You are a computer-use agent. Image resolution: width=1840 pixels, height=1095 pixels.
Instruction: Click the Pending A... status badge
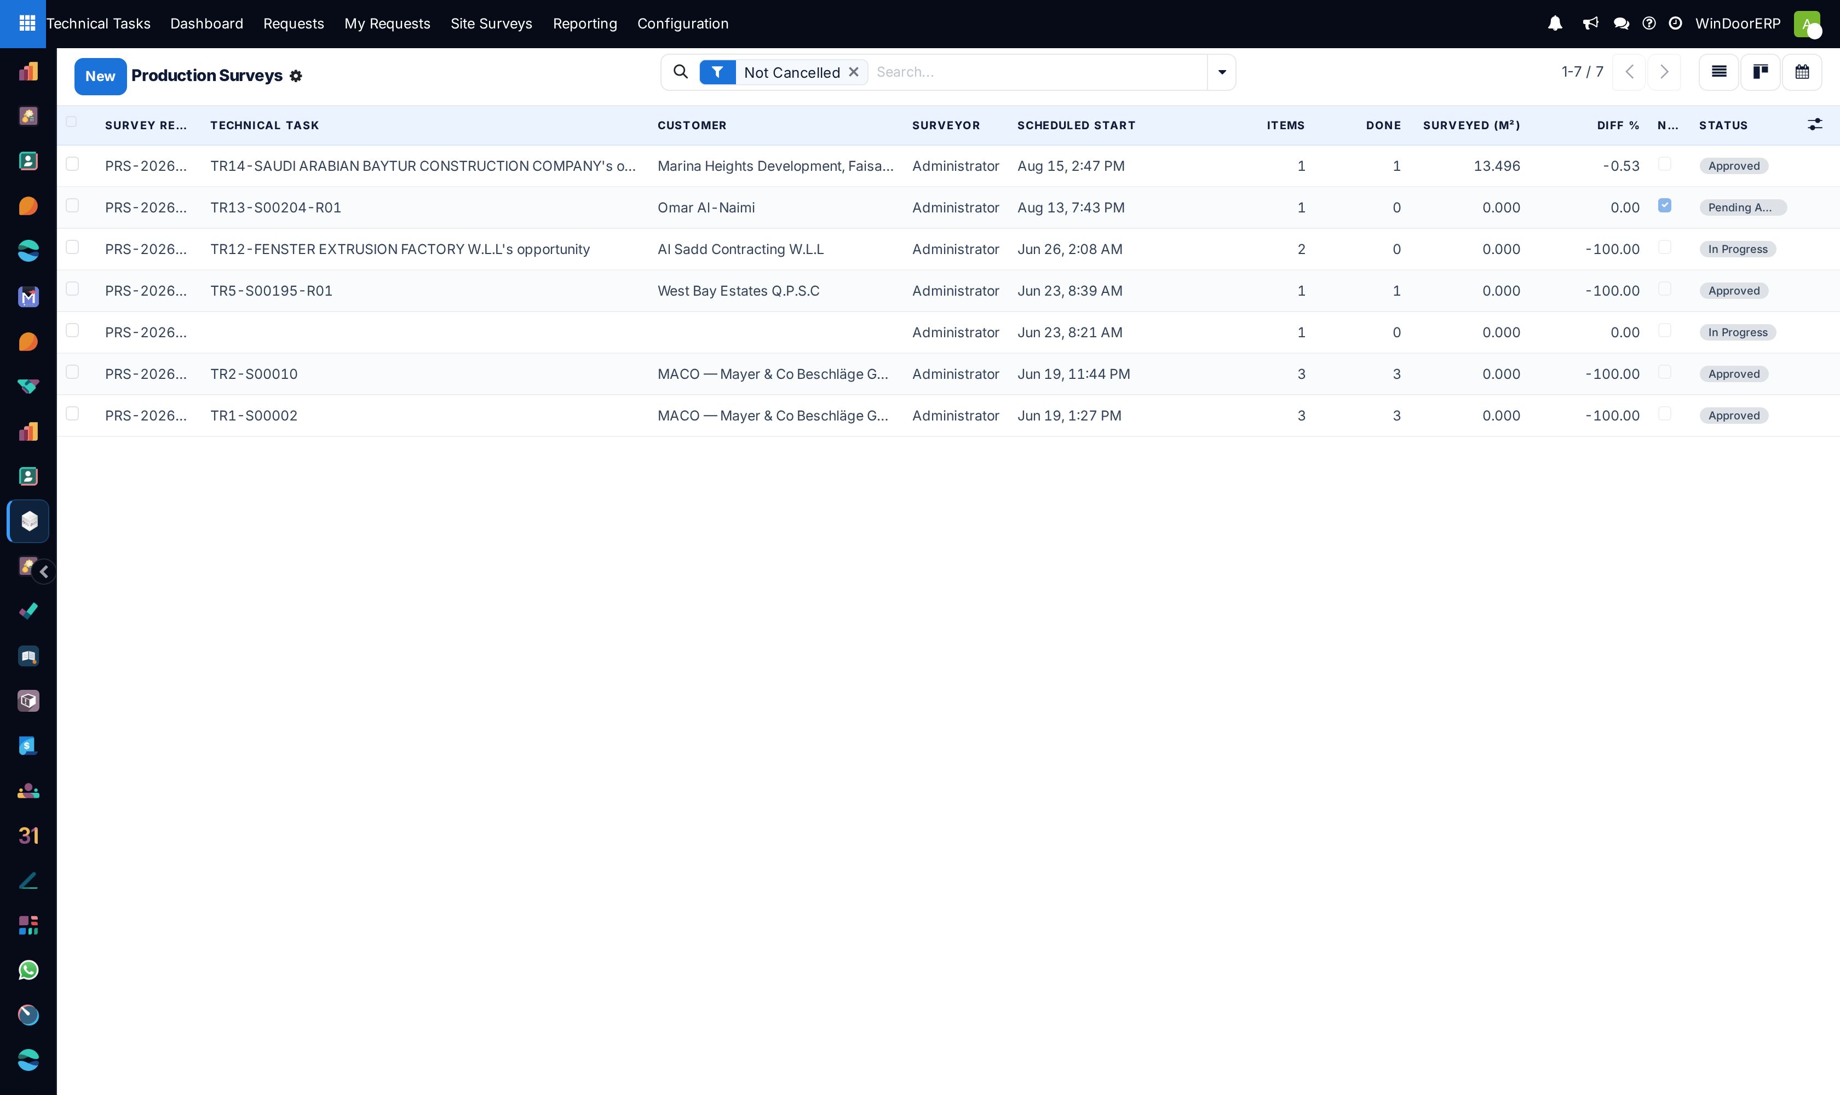(x=1743, y=208)
